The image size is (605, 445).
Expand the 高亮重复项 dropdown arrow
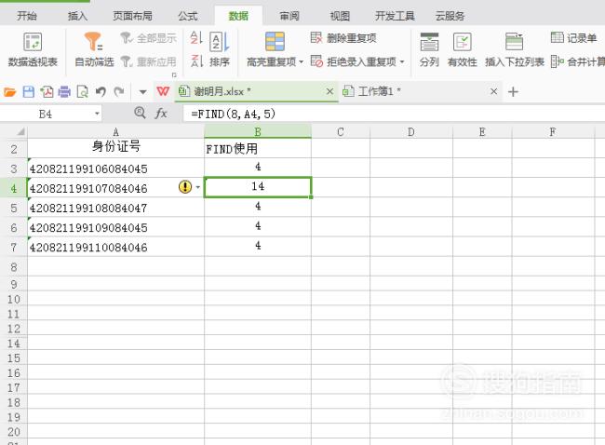coord(302,61)
